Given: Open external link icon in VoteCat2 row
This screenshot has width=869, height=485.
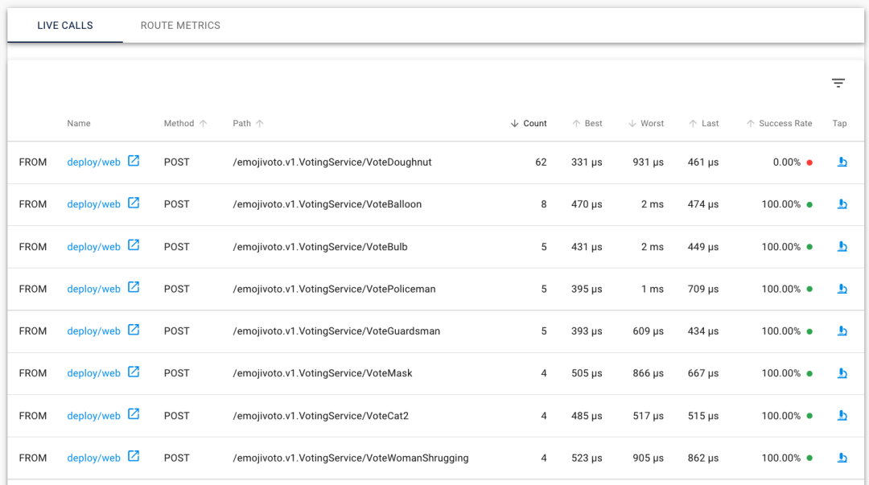Looking at the screenshot, I should [x=134, y=414].
